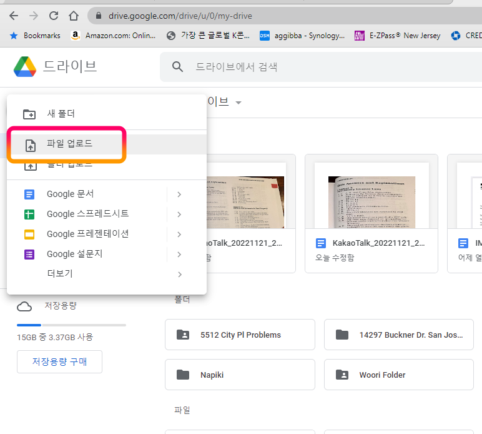Open the 14297 Buckner Dr. San Jos... folder

(x=399, y=335)
